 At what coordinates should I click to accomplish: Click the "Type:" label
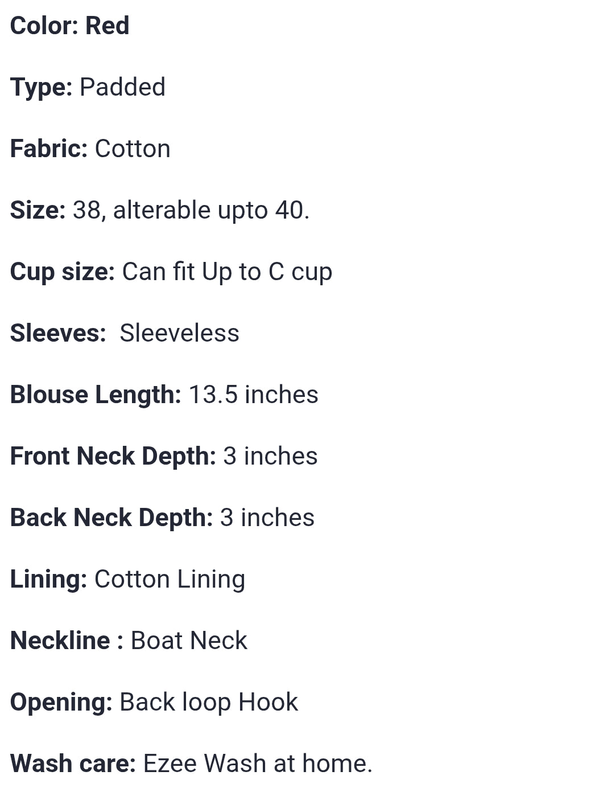41,87
